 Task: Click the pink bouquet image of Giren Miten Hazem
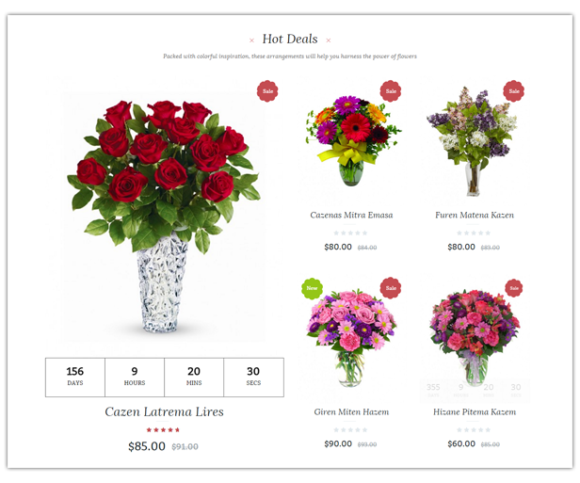(x=351, y=338)
